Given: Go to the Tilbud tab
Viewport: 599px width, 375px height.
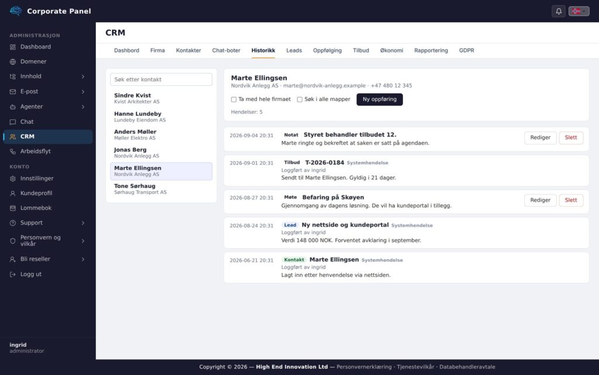Looking at the screenshot, I should 361,50.
